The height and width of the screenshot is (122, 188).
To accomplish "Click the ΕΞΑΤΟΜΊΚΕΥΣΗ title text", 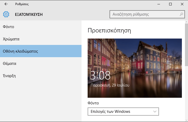I will (x=29, y=15).
